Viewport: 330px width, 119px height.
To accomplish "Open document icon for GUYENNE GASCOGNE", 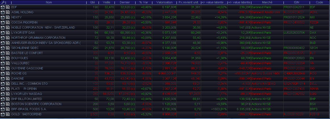I will click(x=8, y=68).
